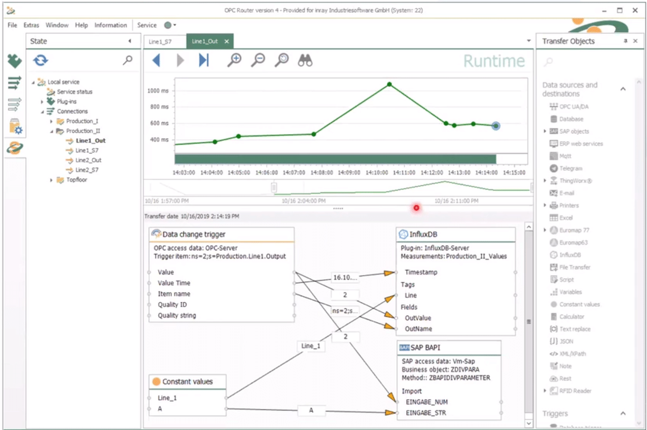Switch to the Line1_S7 tab

tap(159, 42)
